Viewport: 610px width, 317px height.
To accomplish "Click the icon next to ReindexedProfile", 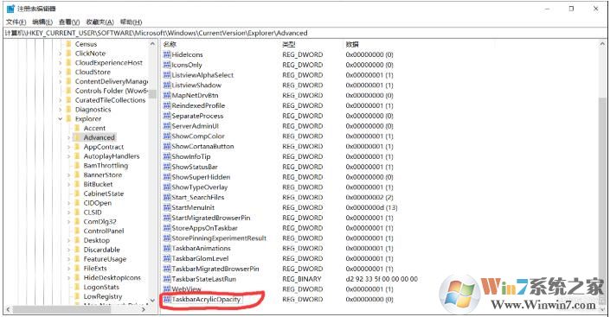I will click(167, 105).
